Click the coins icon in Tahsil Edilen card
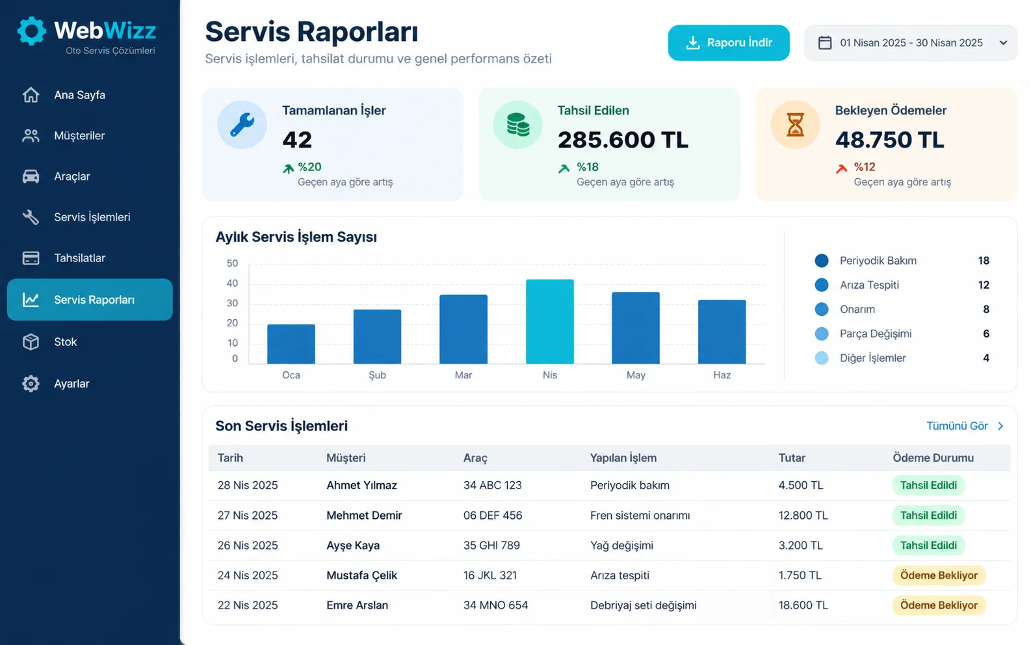This screenshot has height=645, width=1031. click(x=517, y=125)
